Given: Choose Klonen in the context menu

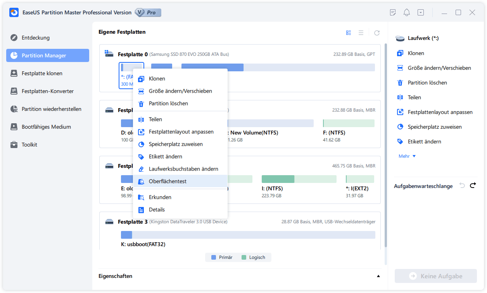Looking at the screenshot, I should click(180, 79).
